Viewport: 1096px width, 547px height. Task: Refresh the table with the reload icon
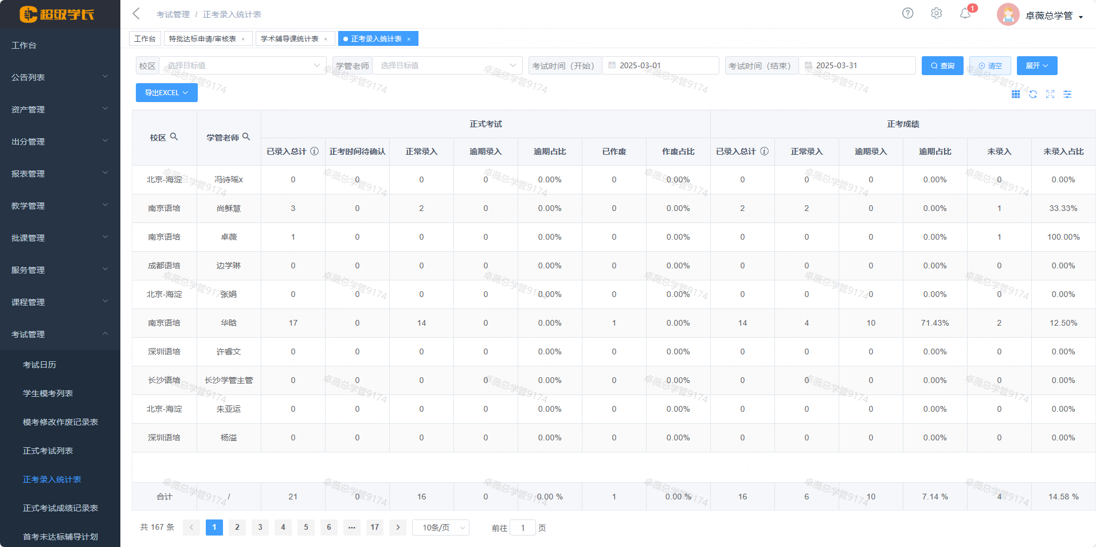click(x=1033, y=94)
